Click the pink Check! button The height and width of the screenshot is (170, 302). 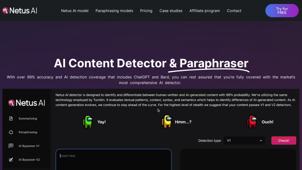(284, 140)
